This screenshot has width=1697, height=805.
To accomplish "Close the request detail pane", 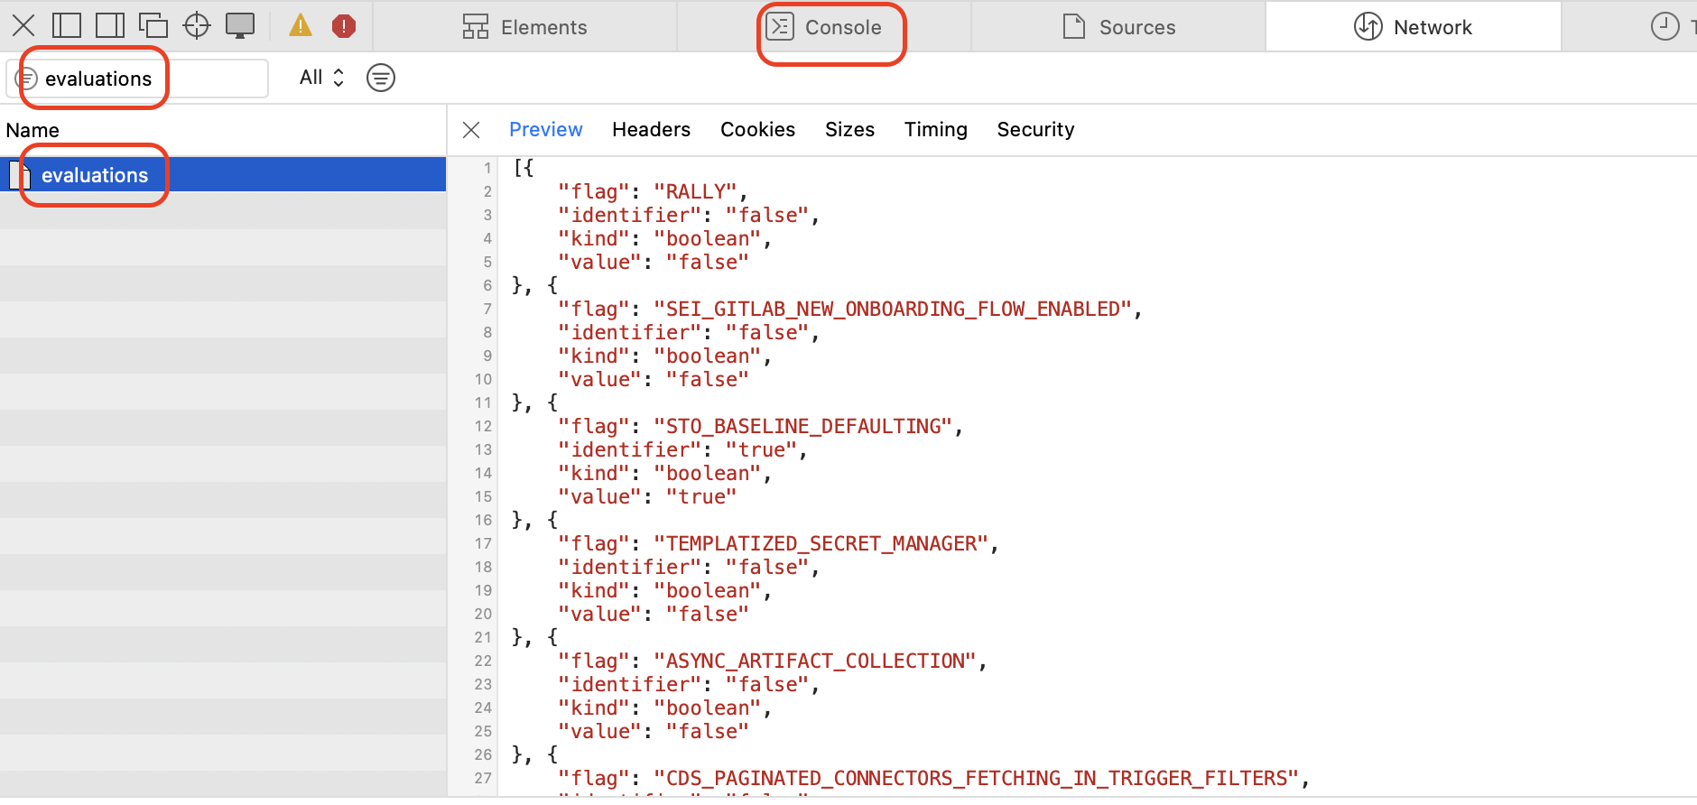I will click(471, 130).
